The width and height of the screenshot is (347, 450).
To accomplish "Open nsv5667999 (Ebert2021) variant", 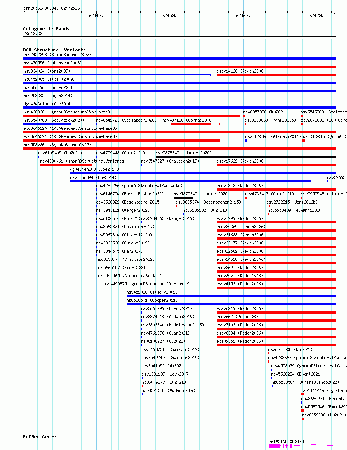I will tap(167, 308).
